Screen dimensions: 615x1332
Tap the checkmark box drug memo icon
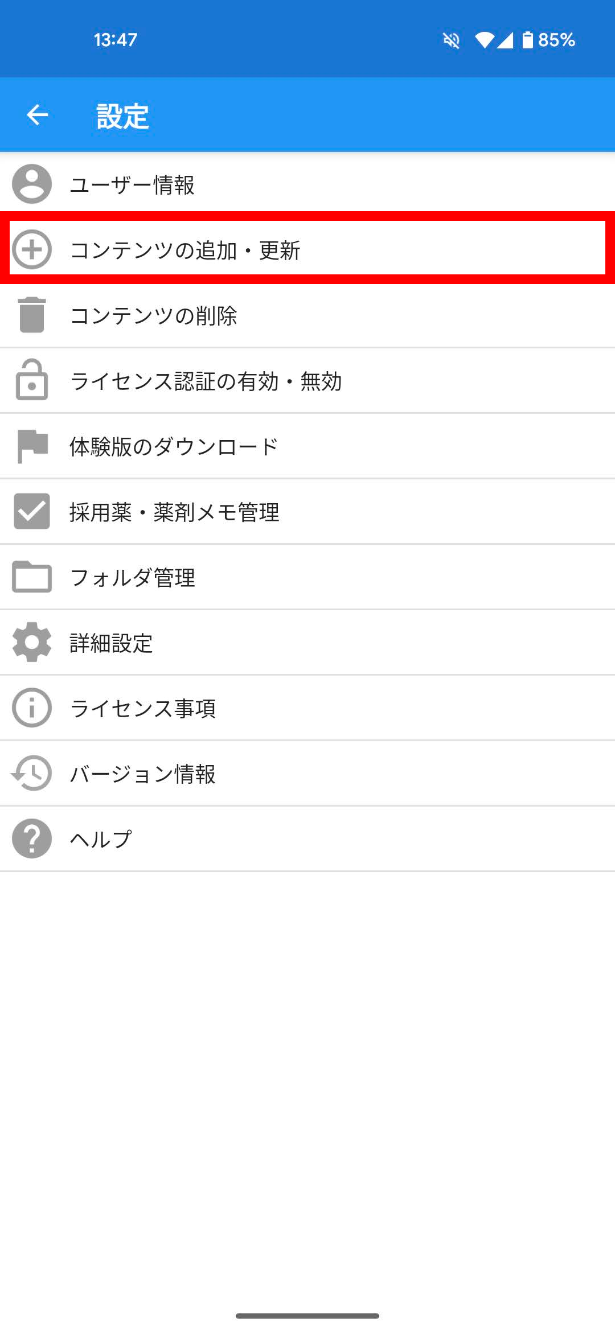point(32,511)
